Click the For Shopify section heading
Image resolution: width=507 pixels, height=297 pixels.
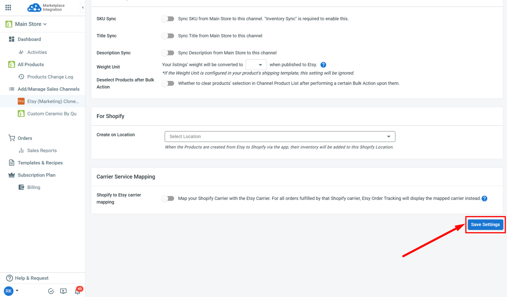click(110, 116)
